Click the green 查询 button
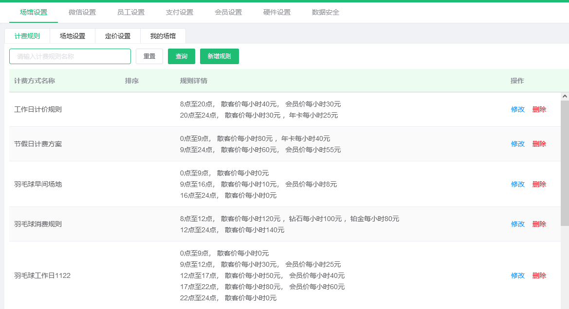The image size is (569, 309). (182, 56)
